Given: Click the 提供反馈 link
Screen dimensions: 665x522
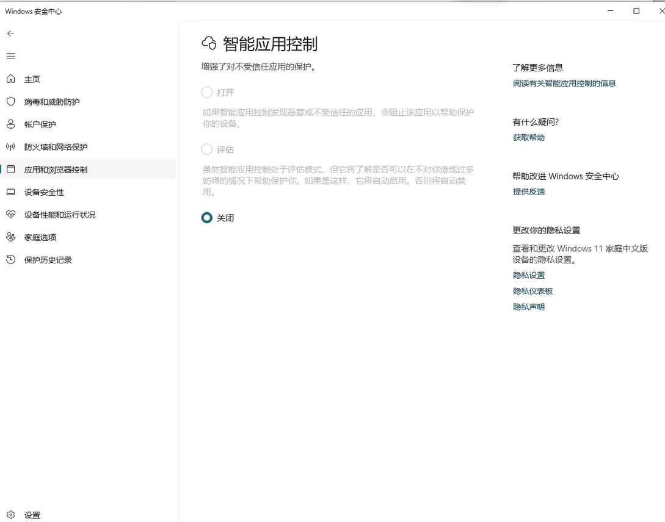Looking at the screenshot, I should (x=529, y=192).
